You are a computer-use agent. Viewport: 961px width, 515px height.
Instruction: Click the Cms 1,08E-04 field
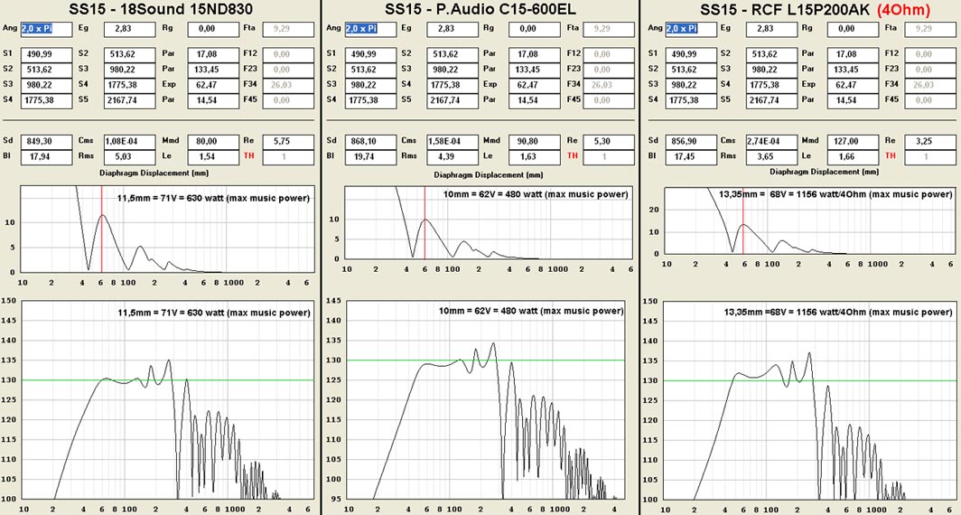pyautogui.click(x=130, y=142)
